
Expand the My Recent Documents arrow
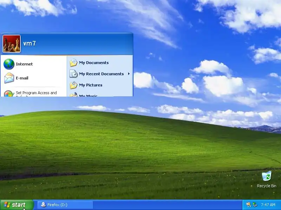(129, 74)
